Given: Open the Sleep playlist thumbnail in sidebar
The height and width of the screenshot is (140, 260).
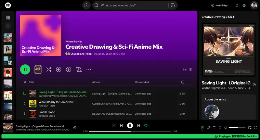Looking at the screenshot, I should 8,107.
